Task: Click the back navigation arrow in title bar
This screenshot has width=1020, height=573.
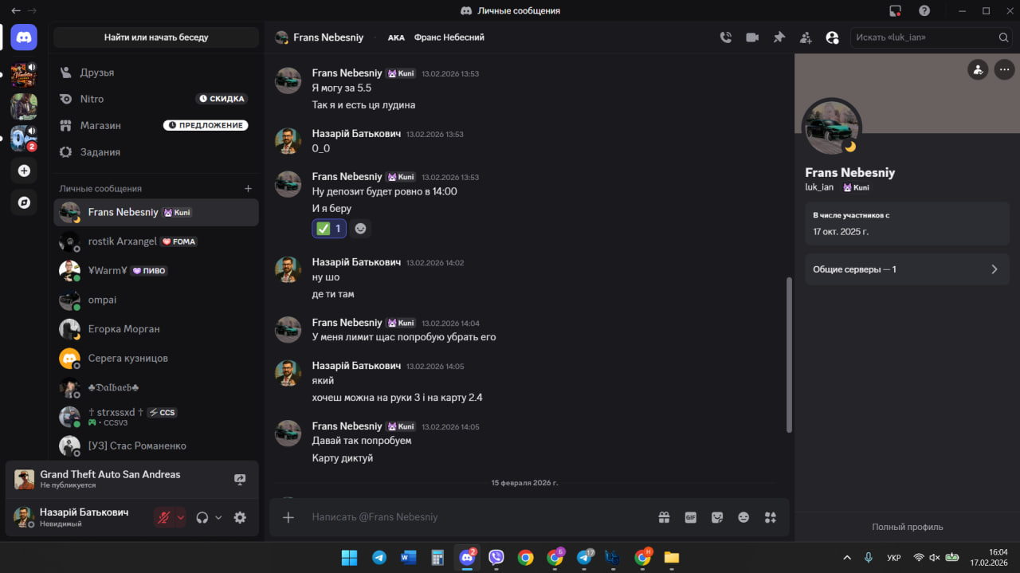Action: click(x=15, y=11)
